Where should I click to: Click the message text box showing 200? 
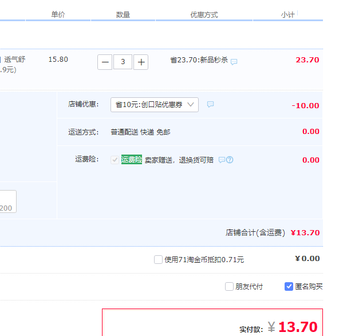[x=8, y=201]
